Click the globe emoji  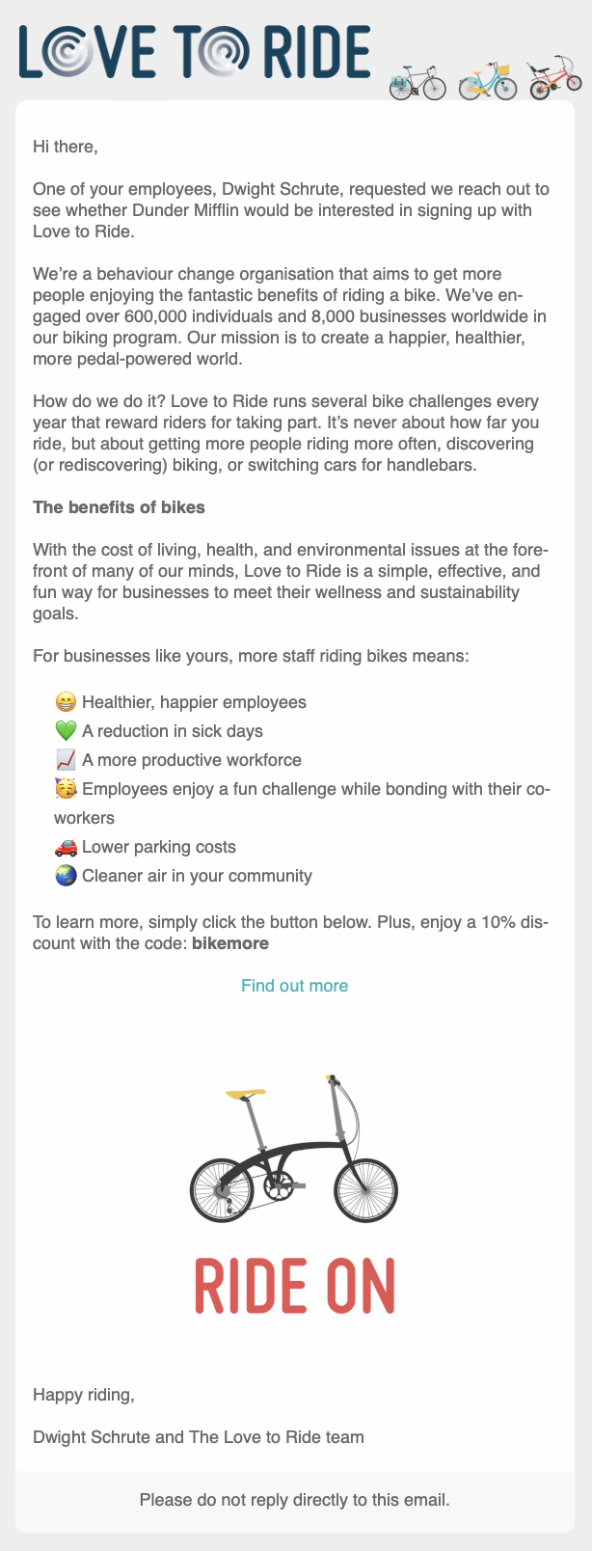click(x=66, y=876)
